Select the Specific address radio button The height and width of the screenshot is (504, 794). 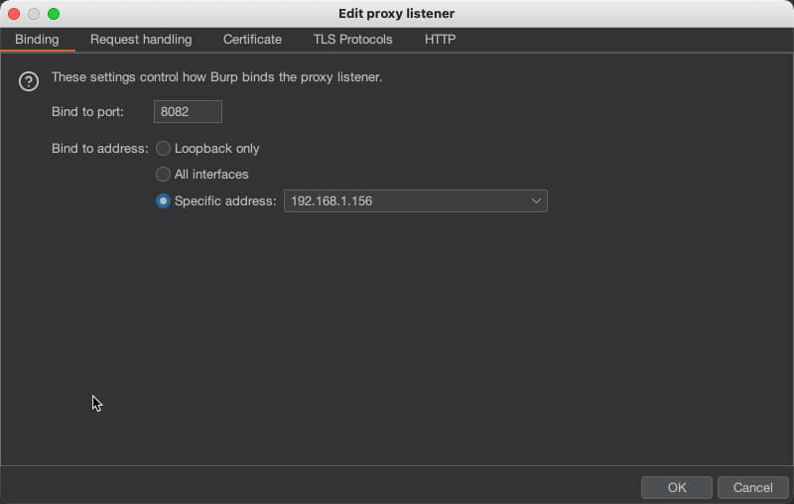pyautogui.click(x=164, y=201)
